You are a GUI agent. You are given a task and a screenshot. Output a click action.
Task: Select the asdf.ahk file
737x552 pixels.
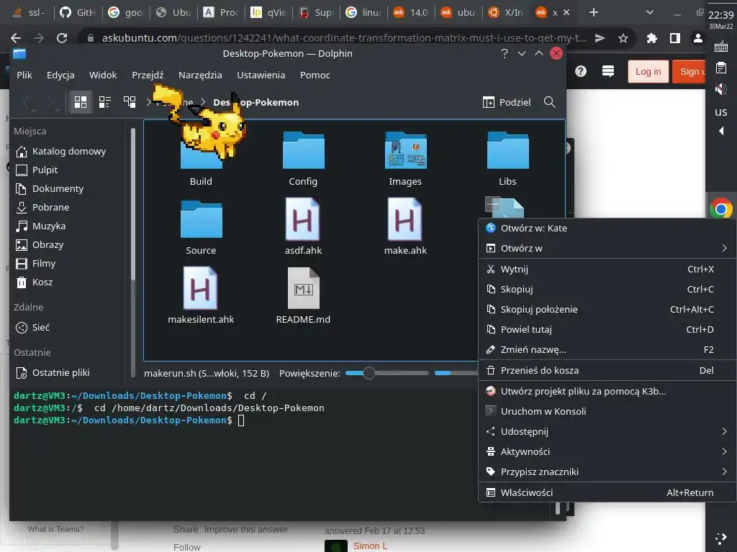[303, 228]
